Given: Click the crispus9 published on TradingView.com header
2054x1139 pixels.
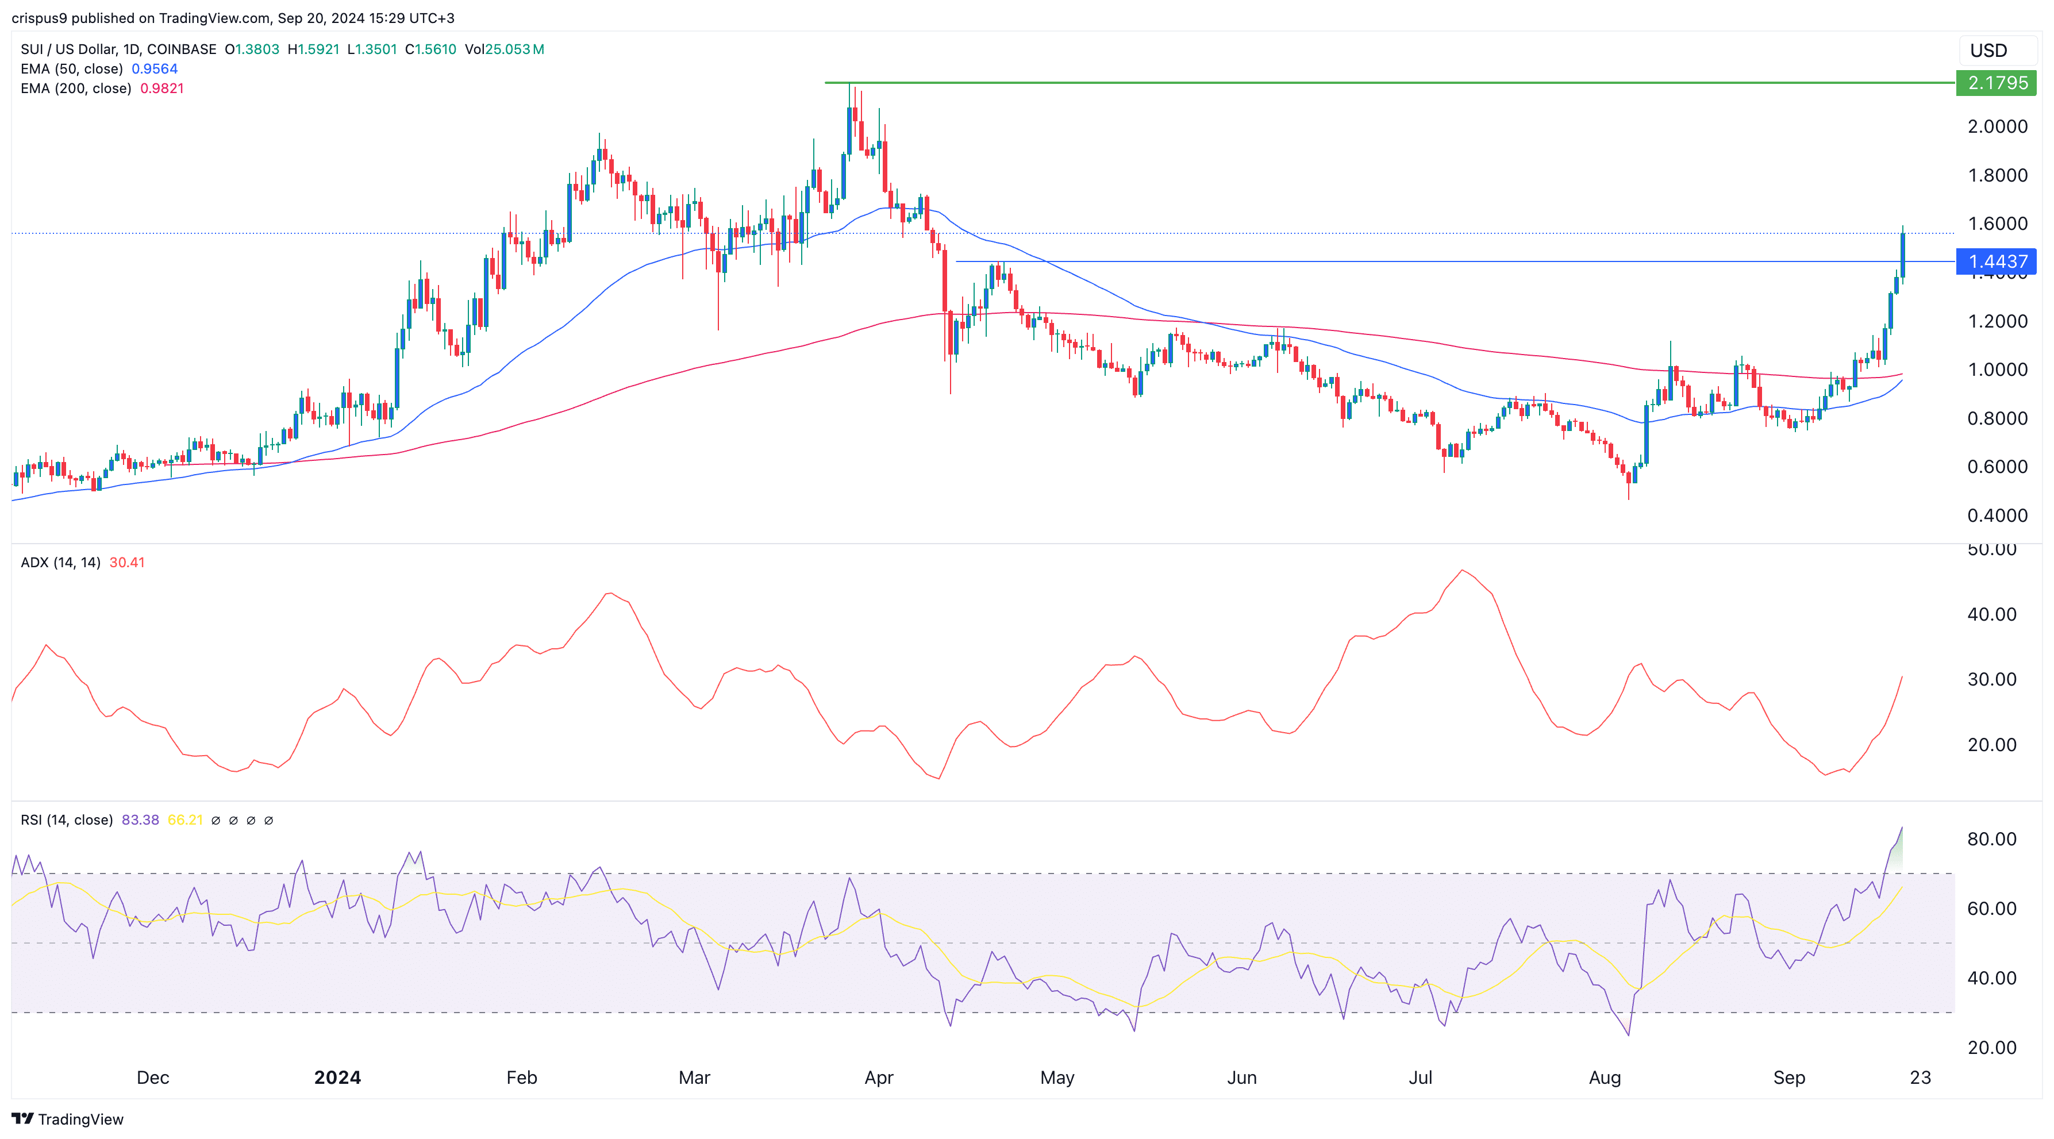Looking at the screenshot, I should (x=233, y=18).
